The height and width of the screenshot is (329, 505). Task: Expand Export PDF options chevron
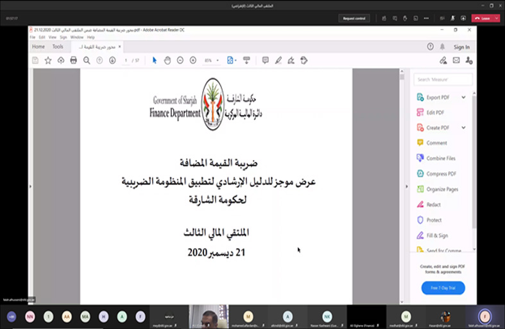click(x=464, y=98)
